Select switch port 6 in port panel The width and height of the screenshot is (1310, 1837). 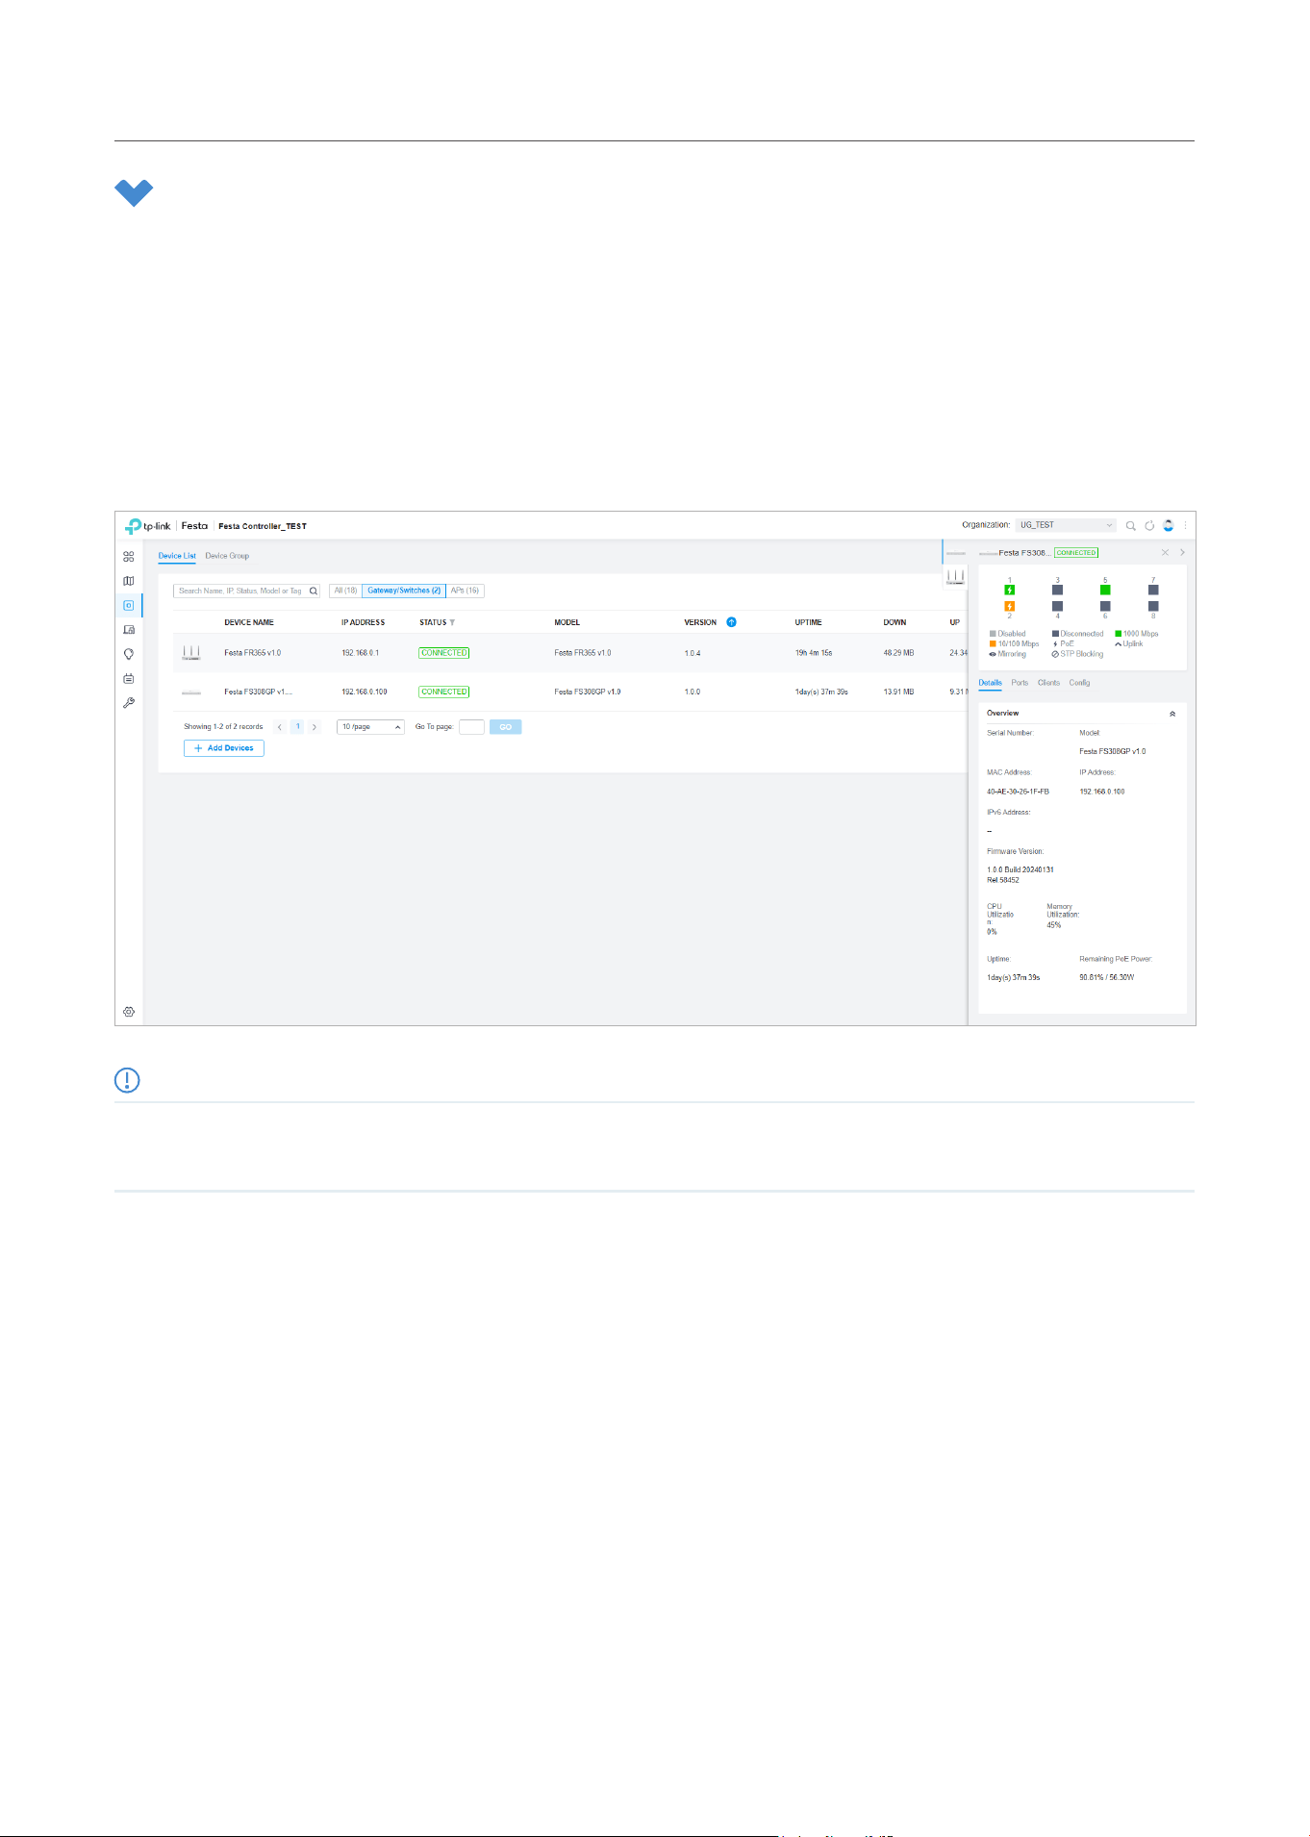(1105, 607)
